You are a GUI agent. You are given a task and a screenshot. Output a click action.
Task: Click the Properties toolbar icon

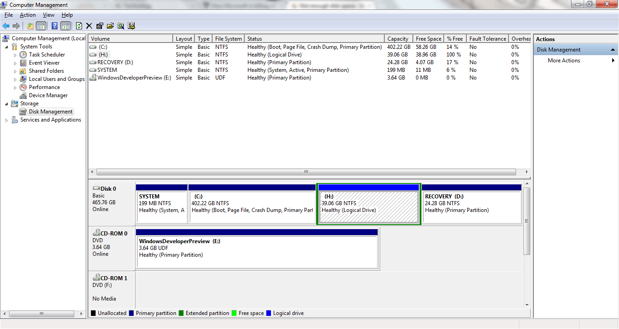coord(100,26)
